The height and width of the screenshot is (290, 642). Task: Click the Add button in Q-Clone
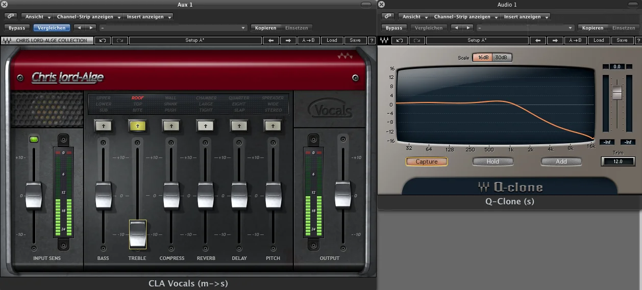tap(561, 162)
